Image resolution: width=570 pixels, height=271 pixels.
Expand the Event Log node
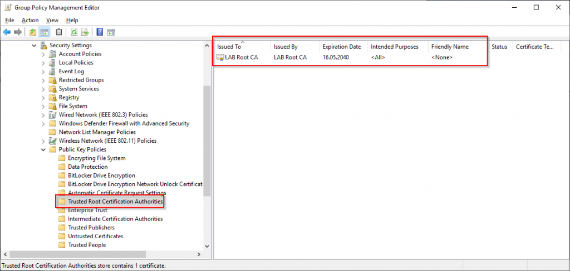(x=43, y=72)
